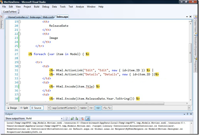Select the tr tag in navigator
This screenshot has width=199, height=135.
(91, 108)
